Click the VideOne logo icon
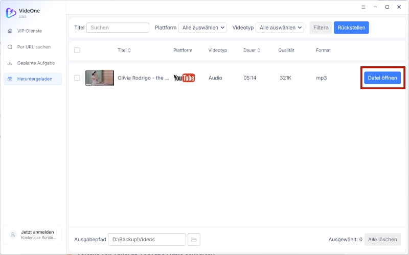The height and width of the screenshot is (255, 409). pos(11,13)
